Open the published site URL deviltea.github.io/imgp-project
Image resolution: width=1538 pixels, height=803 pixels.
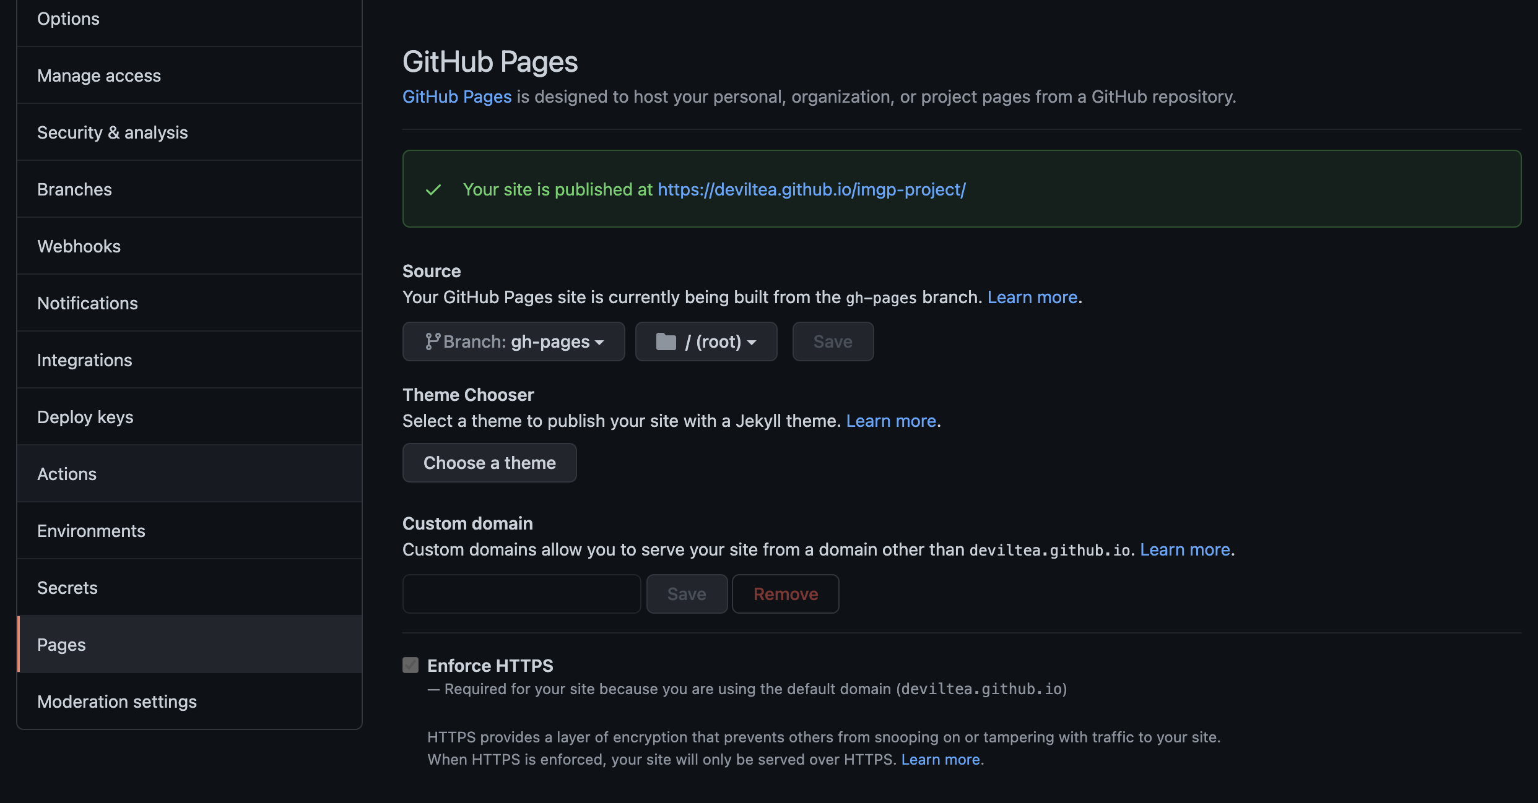point(812,189)
